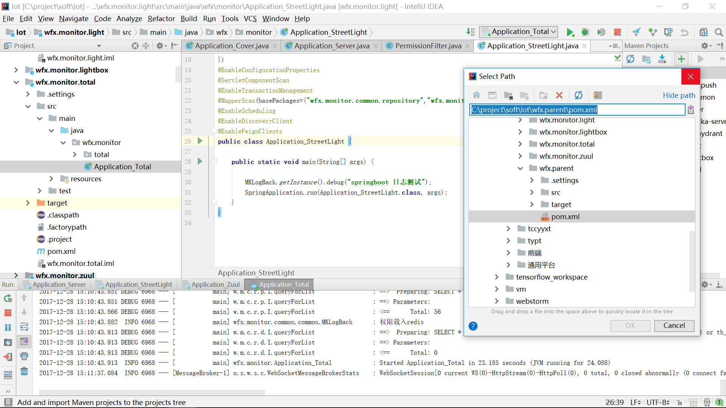Go to home directory in Select Path dialog
The height and width of the screenshot is (408, 726).
coord(476,95)
